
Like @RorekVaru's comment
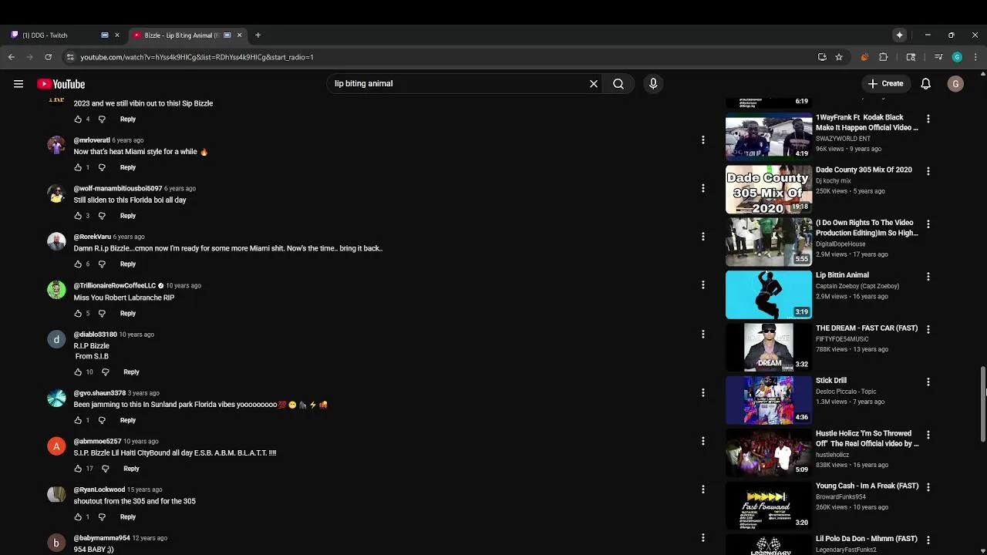78,264
